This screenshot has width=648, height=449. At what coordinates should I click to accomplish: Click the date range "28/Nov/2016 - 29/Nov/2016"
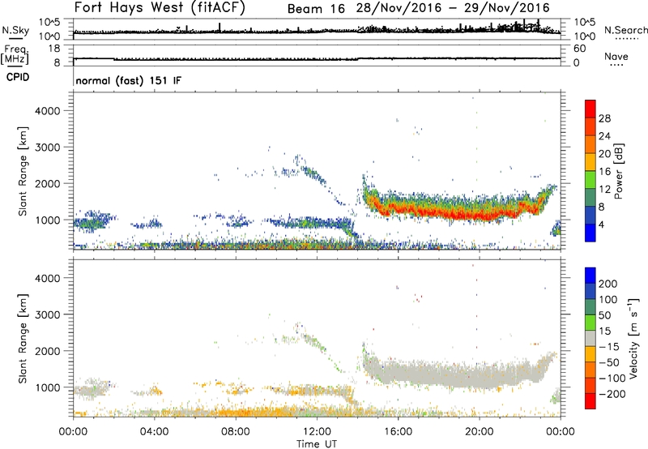point(453,8)
